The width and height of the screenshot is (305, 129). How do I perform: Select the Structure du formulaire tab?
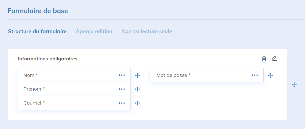click(37, 32)
